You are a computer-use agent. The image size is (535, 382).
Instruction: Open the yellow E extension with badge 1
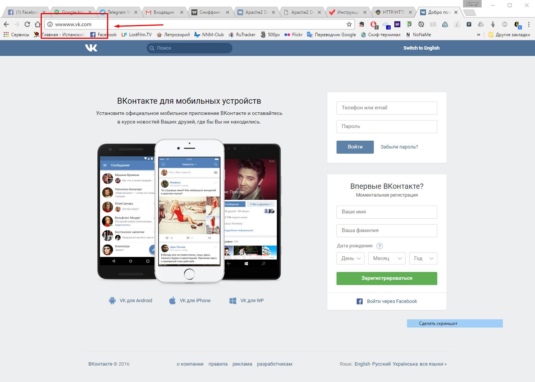point(517,25)
